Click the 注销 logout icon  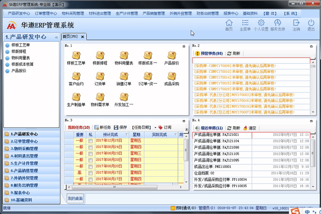[x=296, y=25]
